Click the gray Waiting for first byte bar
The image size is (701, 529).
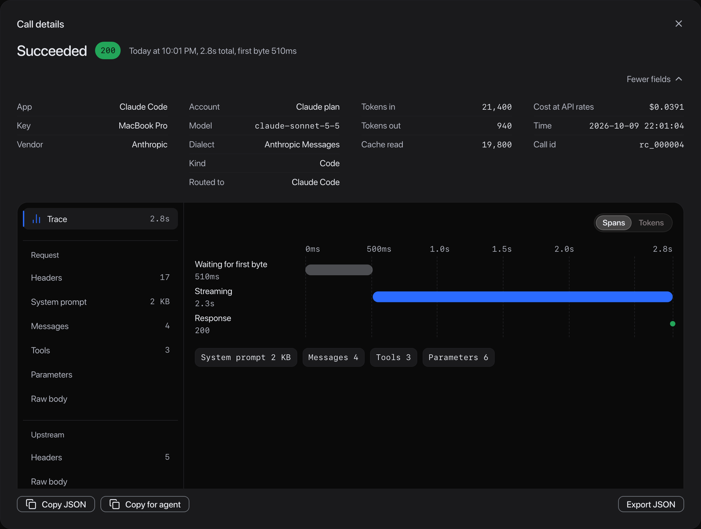pyautogui.click(x=339, y=270)
